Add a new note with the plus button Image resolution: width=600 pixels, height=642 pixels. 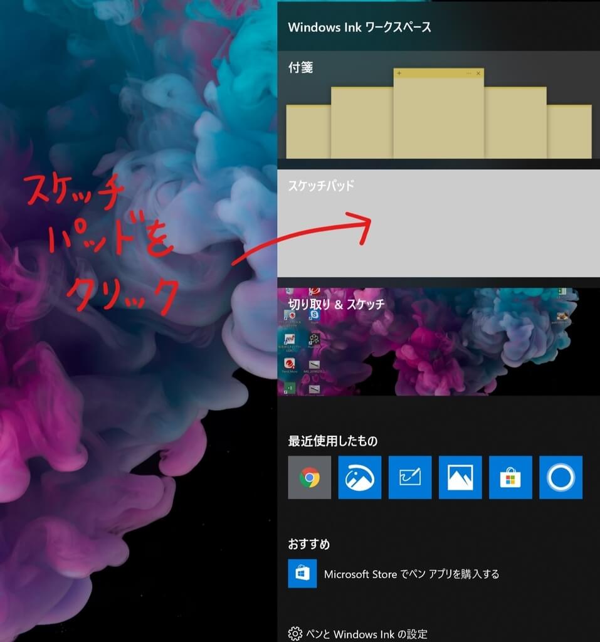point(399,73)
